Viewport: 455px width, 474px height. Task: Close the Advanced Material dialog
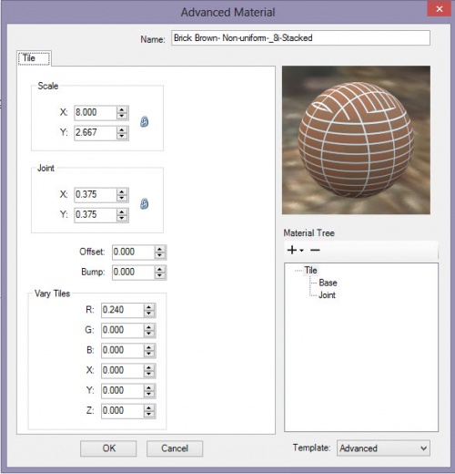(440, 9)
